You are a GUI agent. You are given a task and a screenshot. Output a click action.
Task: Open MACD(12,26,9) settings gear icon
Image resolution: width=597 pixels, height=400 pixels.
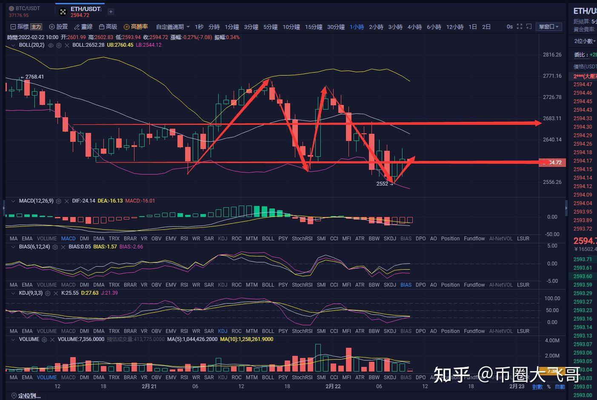(59, 201)
